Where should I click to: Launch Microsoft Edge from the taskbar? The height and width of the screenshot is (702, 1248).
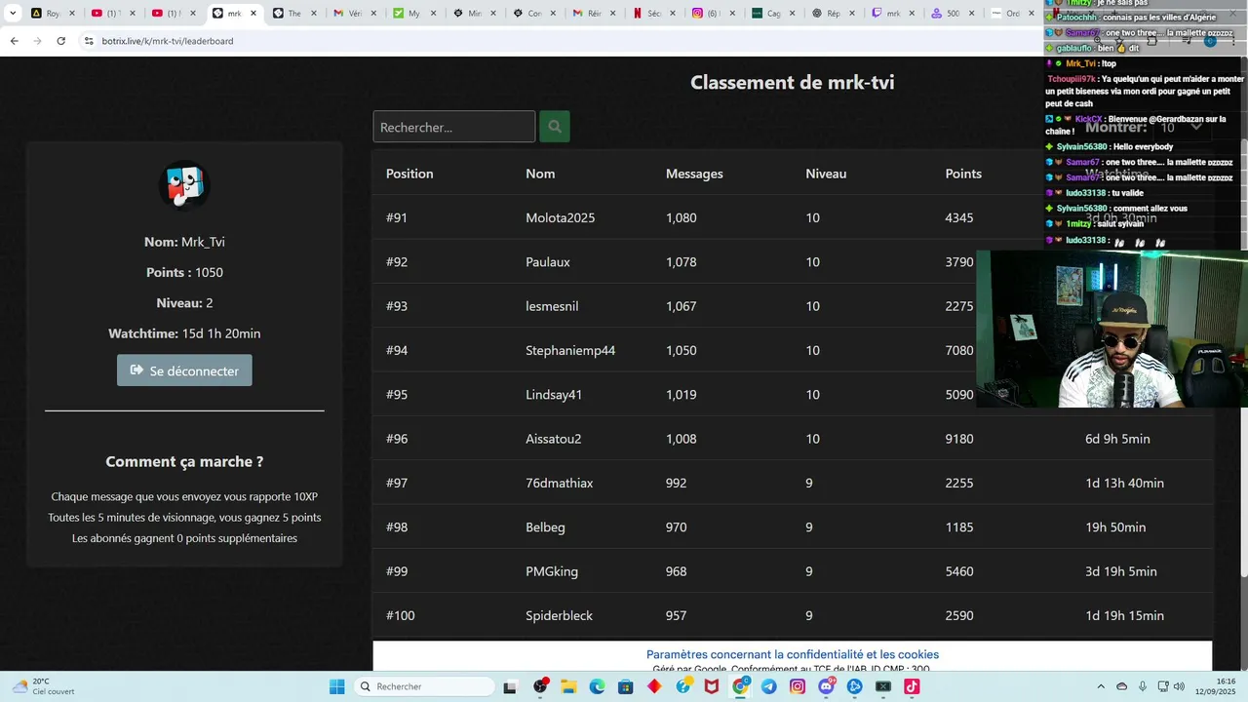coord(597,686)
